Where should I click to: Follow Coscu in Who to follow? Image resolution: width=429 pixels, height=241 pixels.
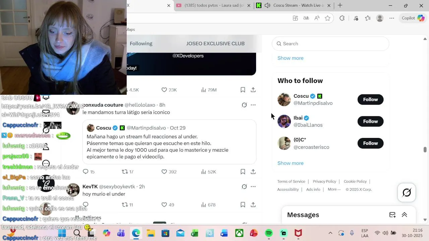click(370, 99)
